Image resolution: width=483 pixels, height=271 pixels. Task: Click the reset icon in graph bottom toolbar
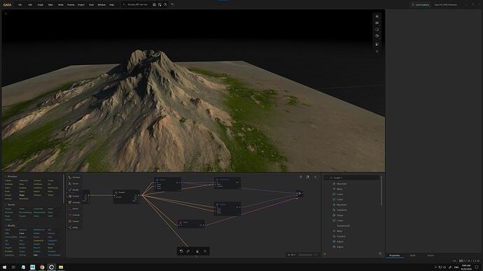coord(181,251)
